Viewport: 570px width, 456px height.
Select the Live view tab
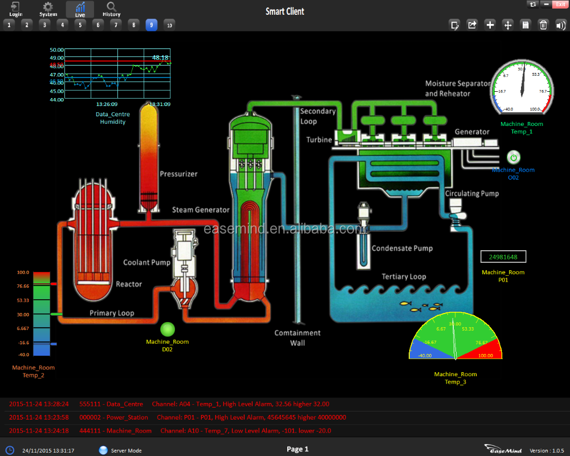pos(80,9)
